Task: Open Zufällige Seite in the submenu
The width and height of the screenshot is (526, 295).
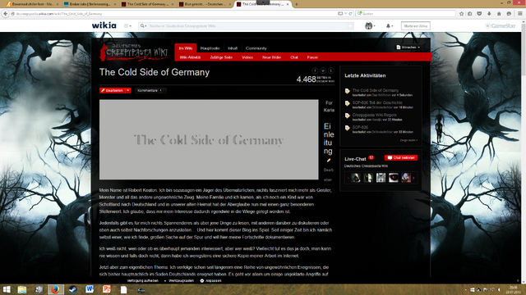Action: [x=221, y=57]
